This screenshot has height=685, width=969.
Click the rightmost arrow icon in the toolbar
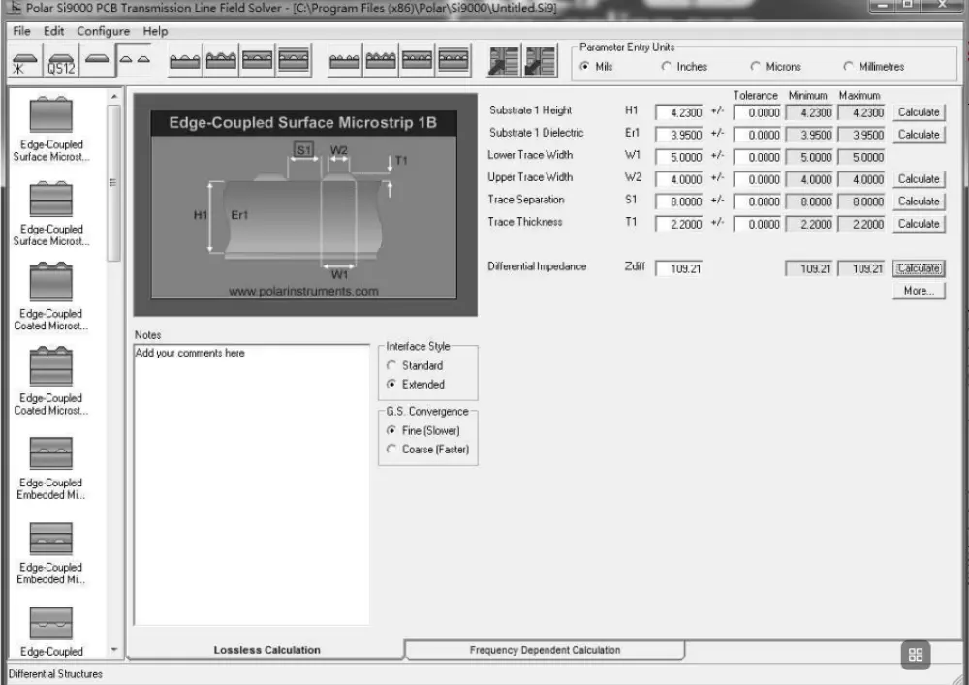coord(540,61)
